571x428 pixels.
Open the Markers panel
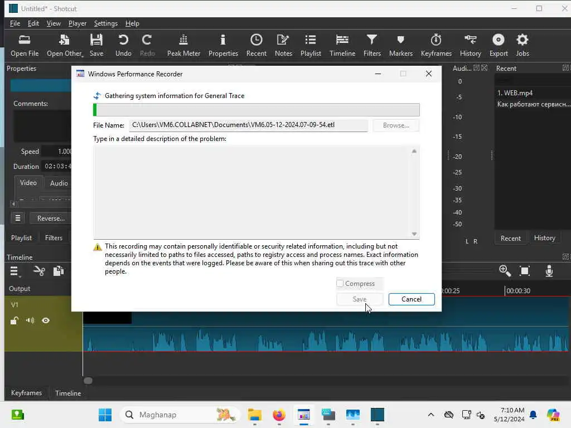[x=400, y=45]
